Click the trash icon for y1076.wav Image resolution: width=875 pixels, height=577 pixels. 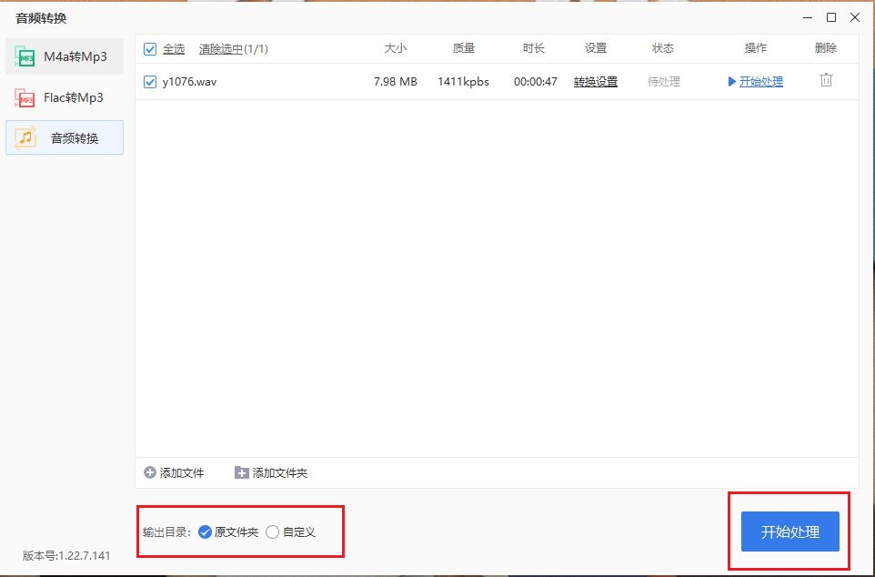[826, 80]
